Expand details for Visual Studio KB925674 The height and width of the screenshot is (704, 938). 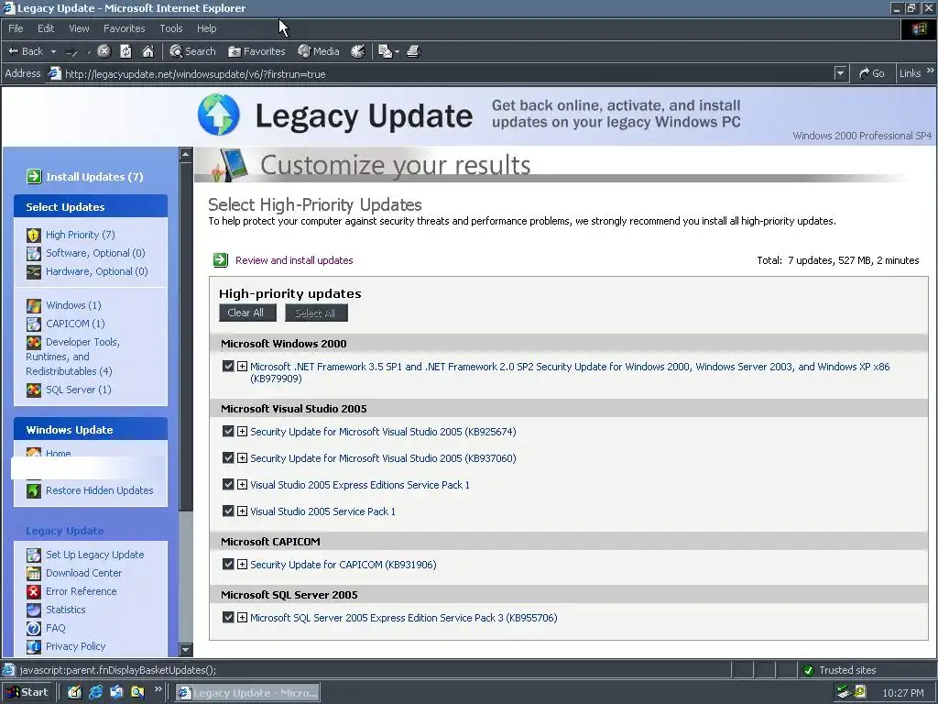click(242, 431)
